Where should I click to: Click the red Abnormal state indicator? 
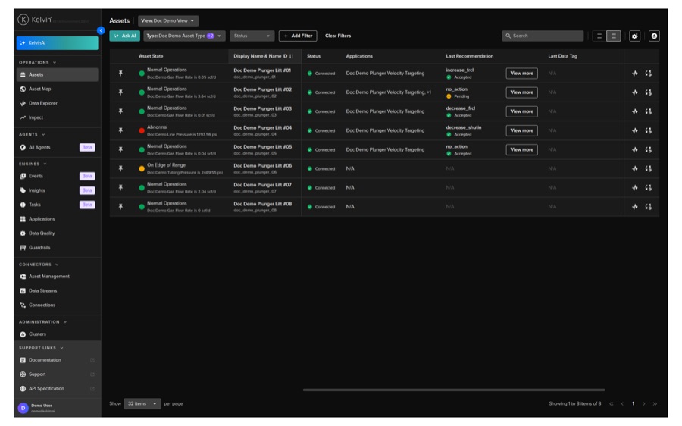pos(142,130)
